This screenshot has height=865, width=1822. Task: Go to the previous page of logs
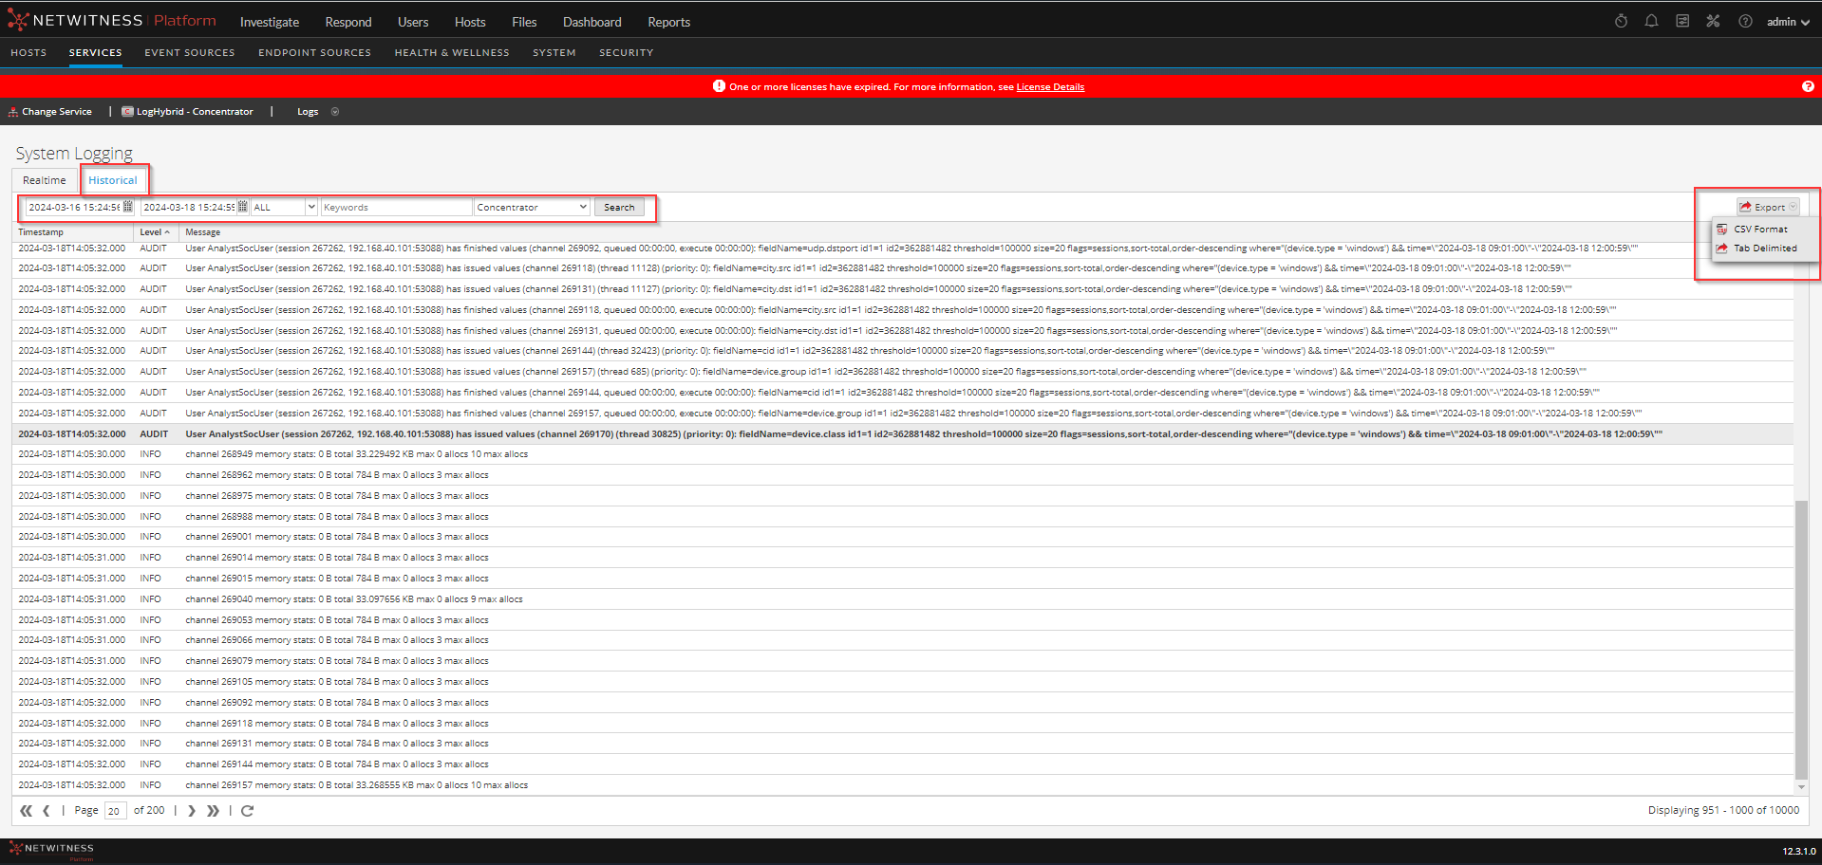[47, 811]
